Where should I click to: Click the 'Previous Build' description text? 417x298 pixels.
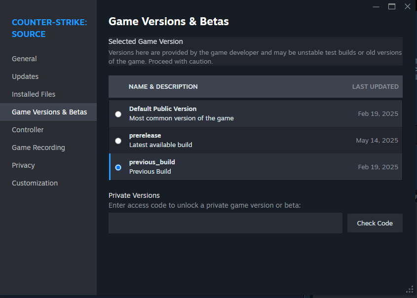coord(150,172)
